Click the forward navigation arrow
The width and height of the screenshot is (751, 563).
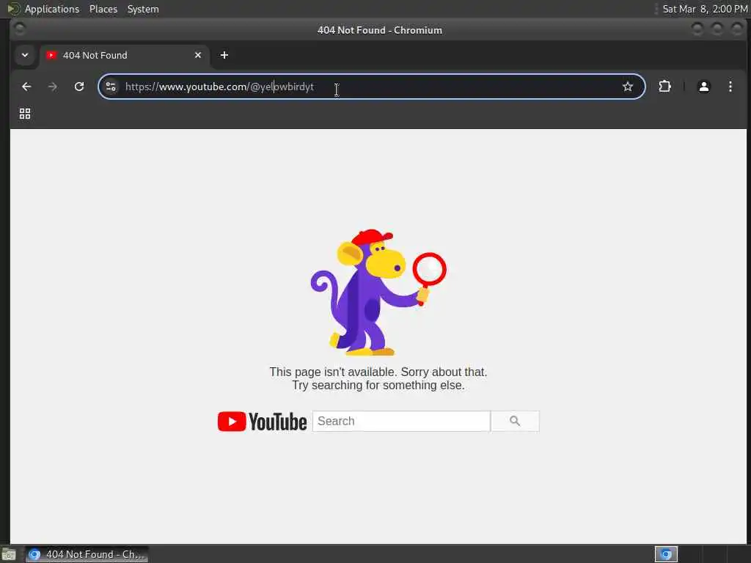[53, 87]
